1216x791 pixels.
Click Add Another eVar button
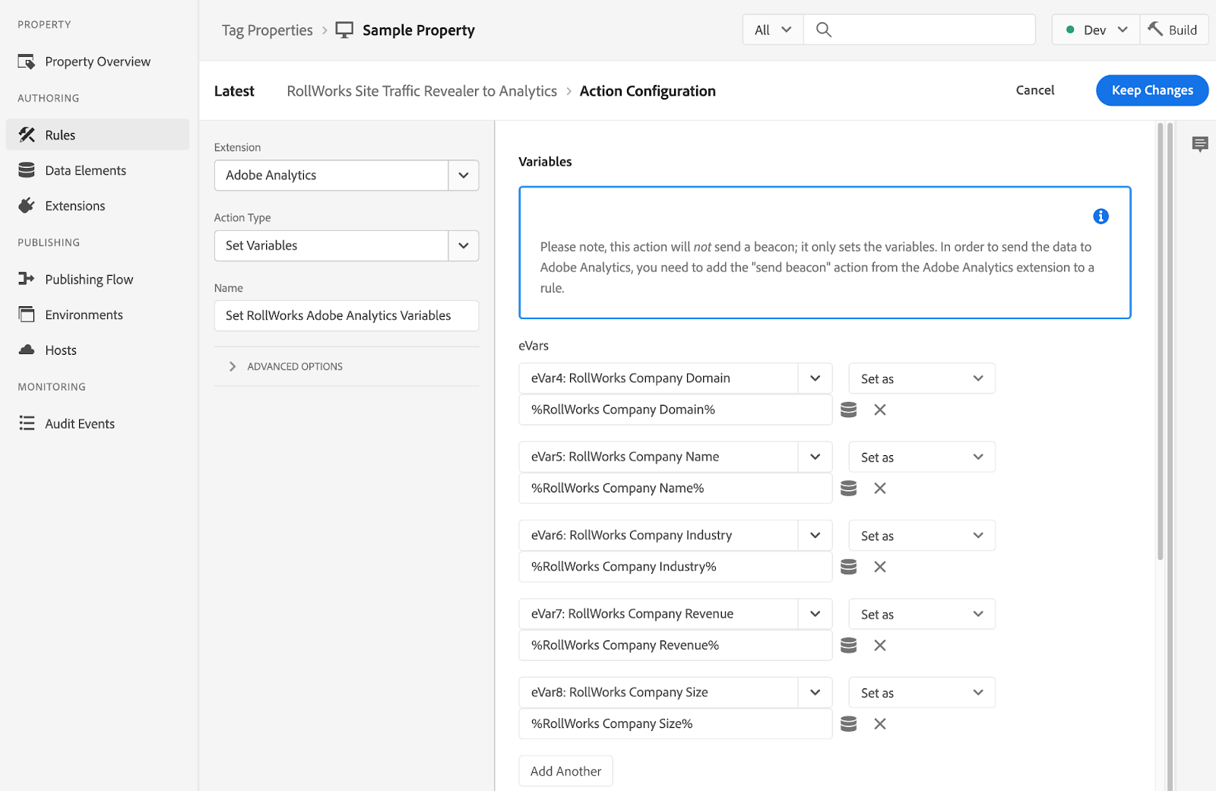(x=565, y=771)
